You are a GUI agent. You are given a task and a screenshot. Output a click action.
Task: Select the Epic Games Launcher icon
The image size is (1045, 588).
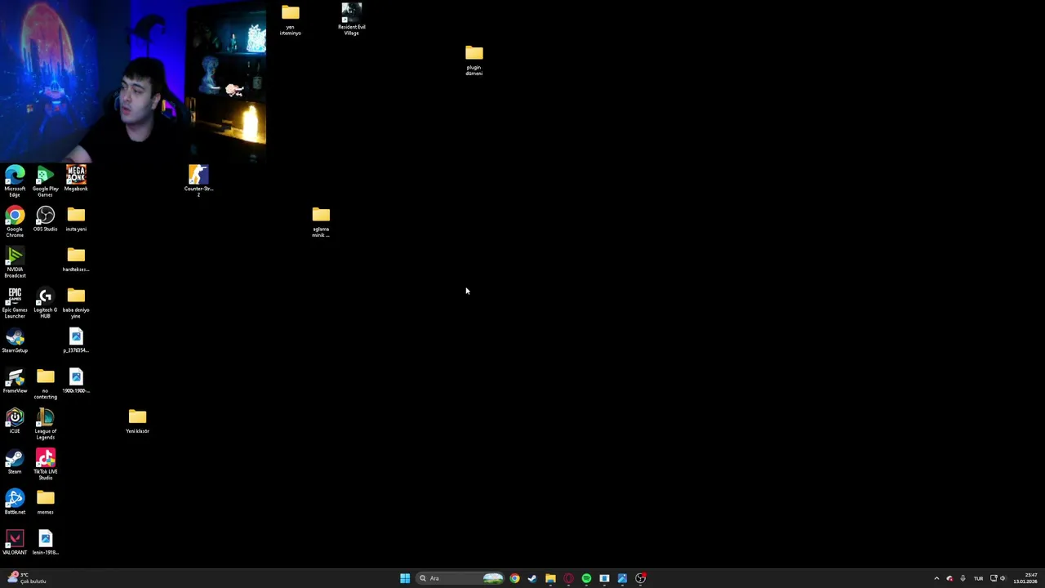15,302
